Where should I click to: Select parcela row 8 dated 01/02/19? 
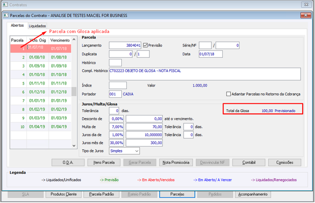[41, 109]
